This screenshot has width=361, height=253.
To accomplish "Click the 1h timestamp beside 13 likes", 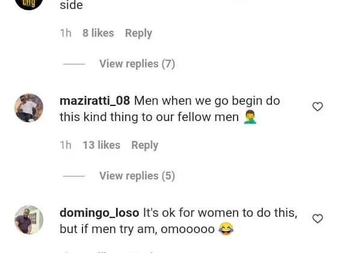I will tap(66, 145).
